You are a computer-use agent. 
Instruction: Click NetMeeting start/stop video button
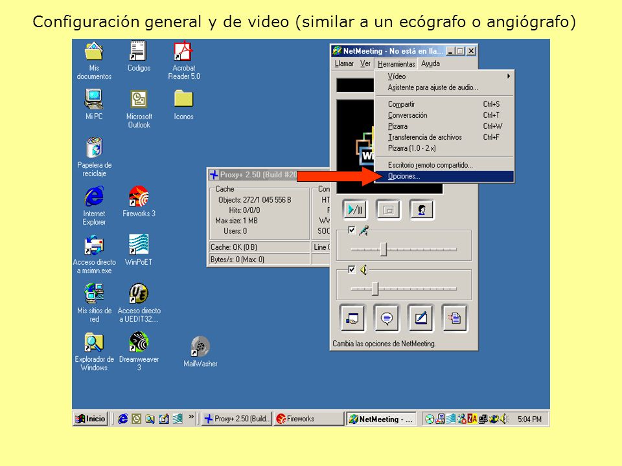[355, 210]
